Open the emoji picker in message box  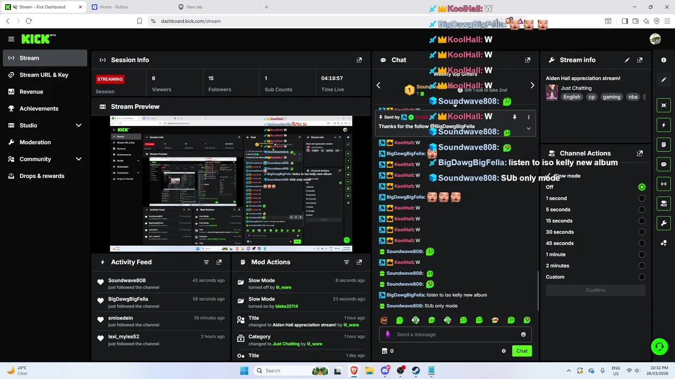(x=523, y=334)
